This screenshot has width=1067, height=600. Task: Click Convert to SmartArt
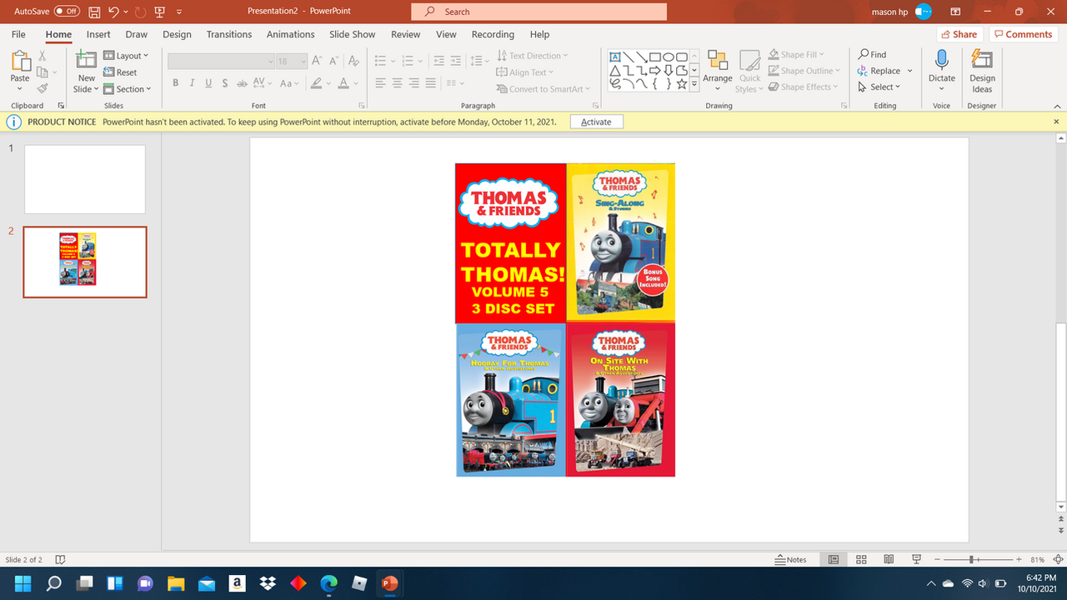543,89
